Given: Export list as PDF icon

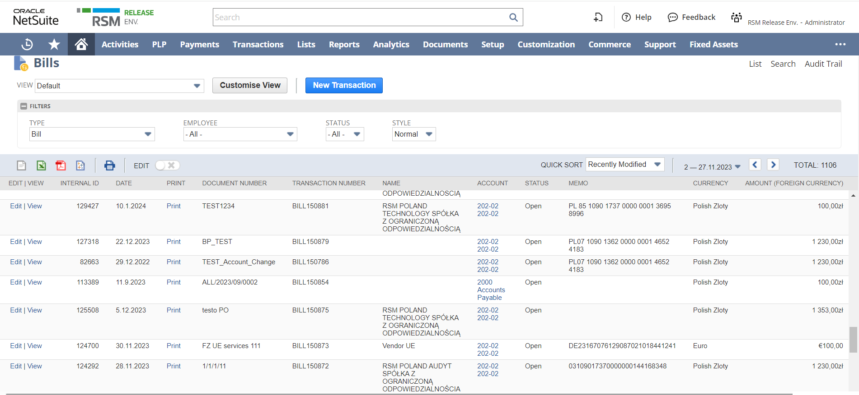Looking at the screenshot, I should [61, 165].
